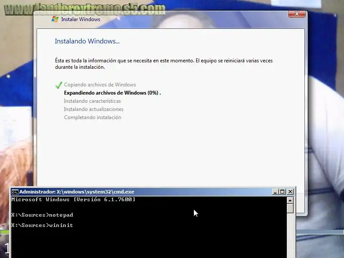
Task: Click the cmd vertical scrollbar thumb
Action: pos(290,209)
